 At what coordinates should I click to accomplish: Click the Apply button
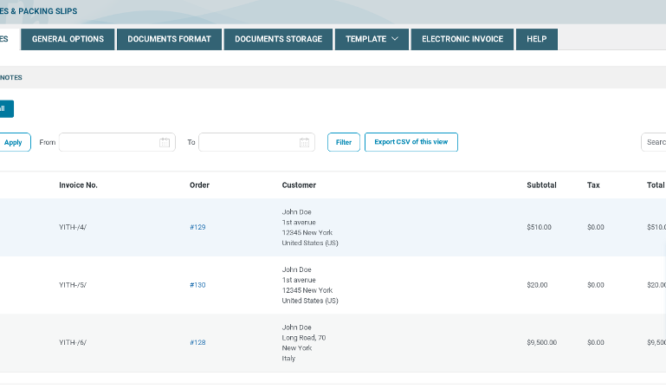point(13,142)
